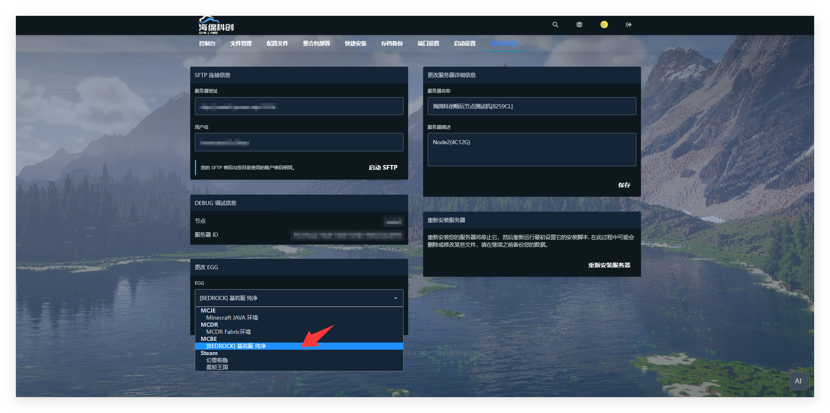Pick the highlighted [BEDROCK] 基岩服 纯净 option
Image resolution: width=830 pixels, height=413 pixels.
point(236,346)
